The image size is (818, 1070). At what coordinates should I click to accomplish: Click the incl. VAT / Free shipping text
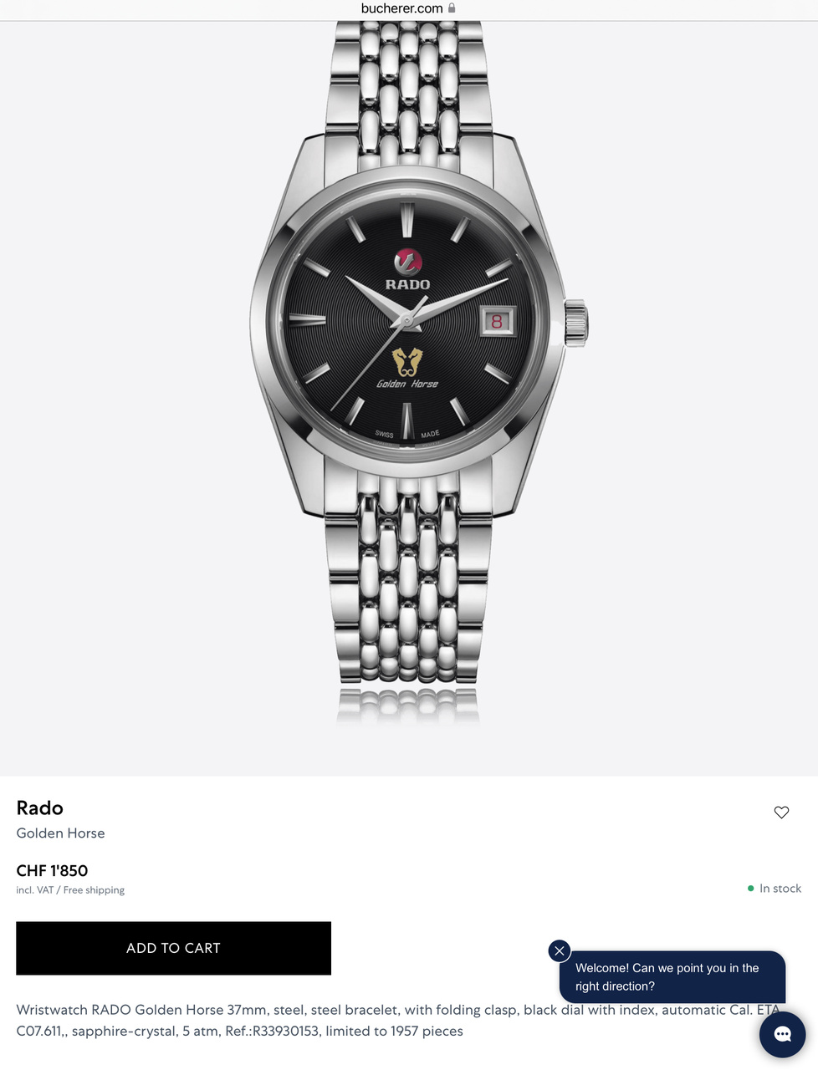click(70, 890)
